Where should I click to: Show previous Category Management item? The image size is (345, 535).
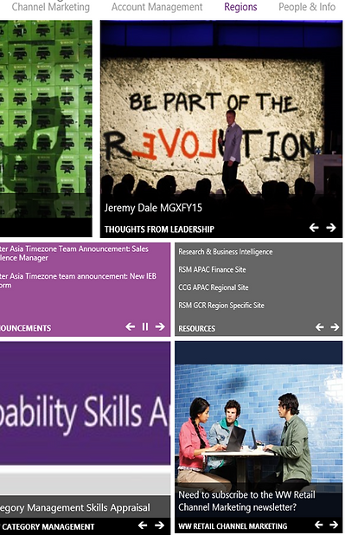[143, 525]
